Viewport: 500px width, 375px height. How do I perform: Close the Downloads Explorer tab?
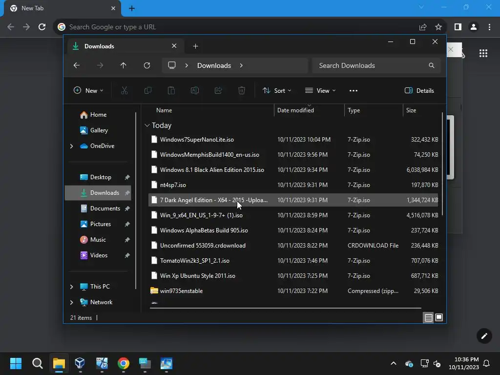[x=174, y=46]
